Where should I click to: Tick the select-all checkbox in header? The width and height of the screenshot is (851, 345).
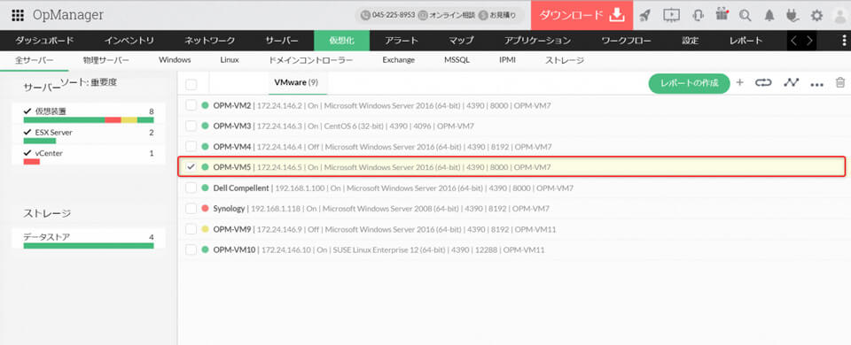(x=191, y=85)
